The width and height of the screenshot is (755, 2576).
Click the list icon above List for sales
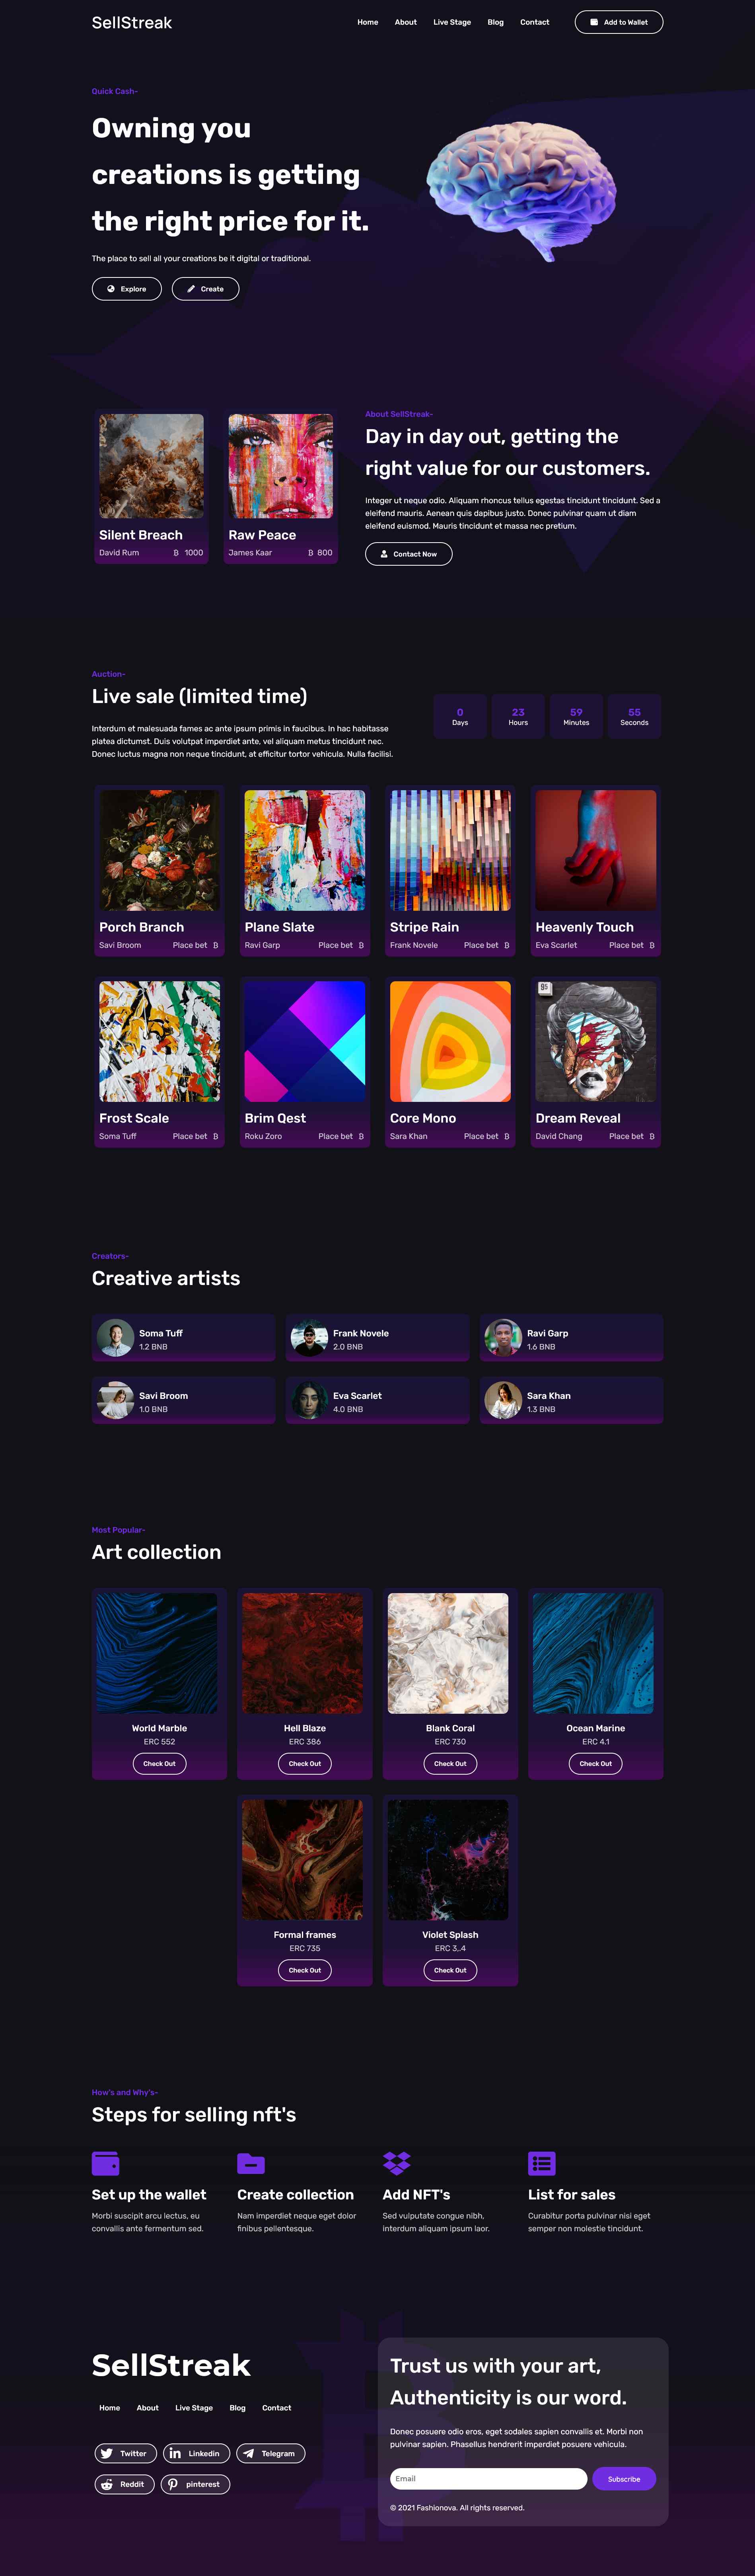pos(541,2163)
